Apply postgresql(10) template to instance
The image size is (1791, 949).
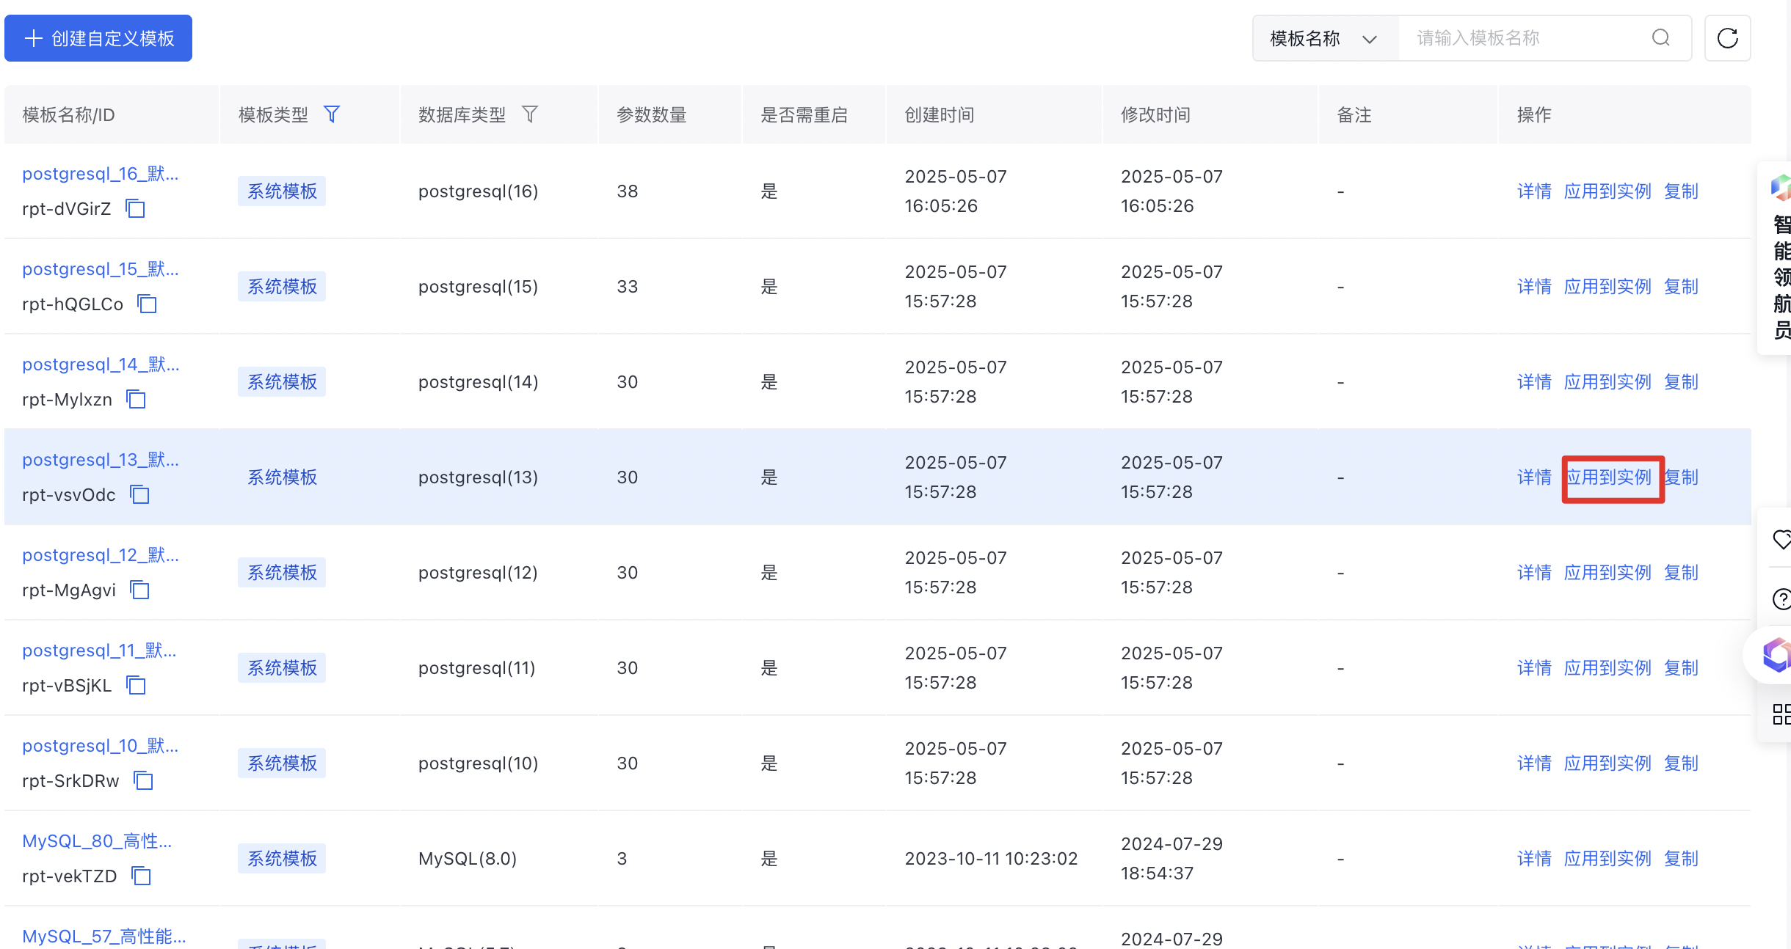pyautogui.click(x=1607, y=763)
